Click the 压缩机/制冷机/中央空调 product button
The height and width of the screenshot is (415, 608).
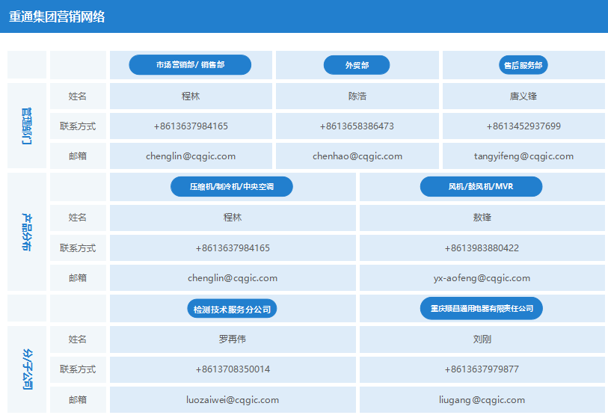(232, 186)
